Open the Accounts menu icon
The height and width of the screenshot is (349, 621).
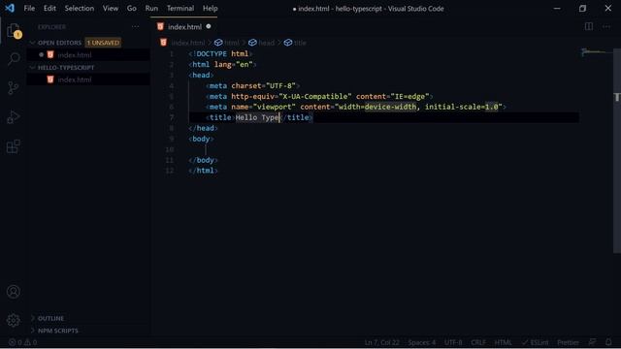pyautogui.click(x=14, y=292)
